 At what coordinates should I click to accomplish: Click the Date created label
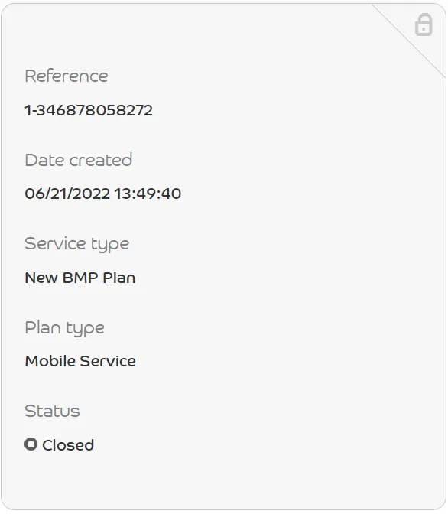click(x=78, y=160)
